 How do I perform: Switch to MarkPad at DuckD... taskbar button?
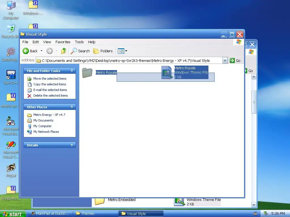coord(50,214)
